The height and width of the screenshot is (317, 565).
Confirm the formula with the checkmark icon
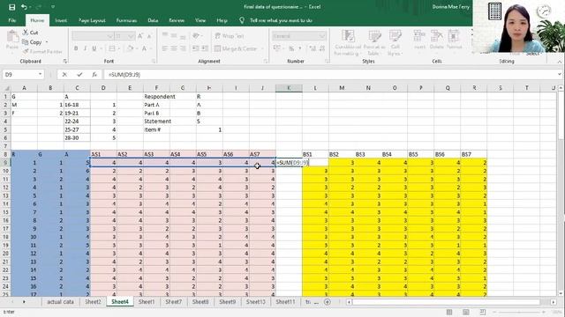pos(79,74)
